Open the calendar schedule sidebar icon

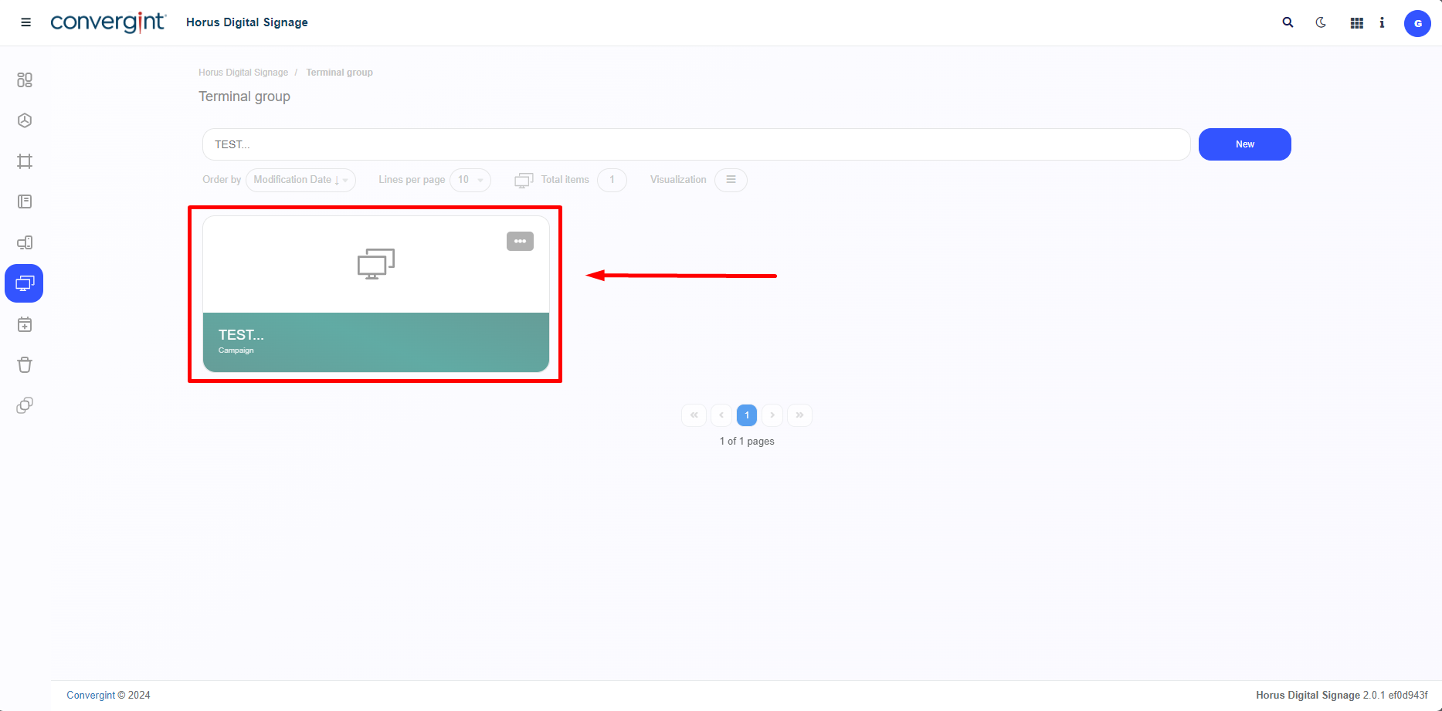pyautogui.click(x=25, y=324)
